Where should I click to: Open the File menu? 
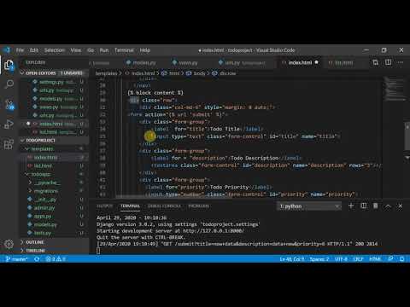[20, 50]
